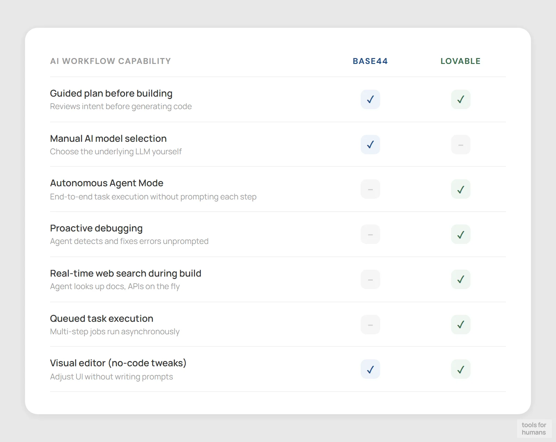
Task: Toggle the dash indicator for Base44 Autonomous Agent Mode
Action: click(370, 189)
